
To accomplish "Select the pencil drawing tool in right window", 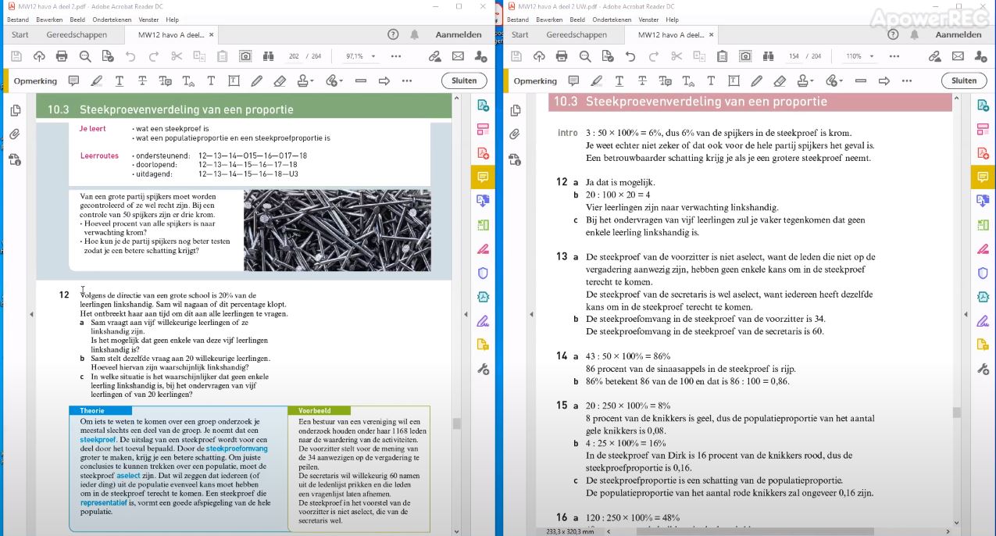I will click(756, 80).
